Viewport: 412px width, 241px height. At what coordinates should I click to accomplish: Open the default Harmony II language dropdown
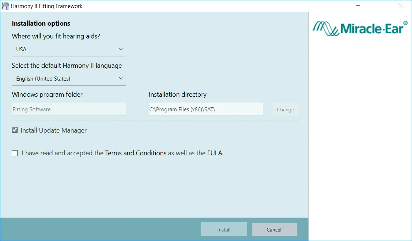coord(69,79)
